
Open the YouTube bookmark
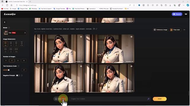tap(5, 9)
